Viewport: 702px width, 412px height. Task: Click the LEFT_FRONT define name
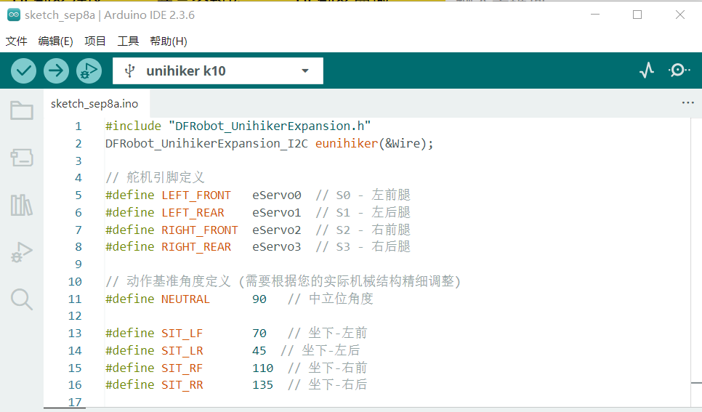[x=196, y=195]
